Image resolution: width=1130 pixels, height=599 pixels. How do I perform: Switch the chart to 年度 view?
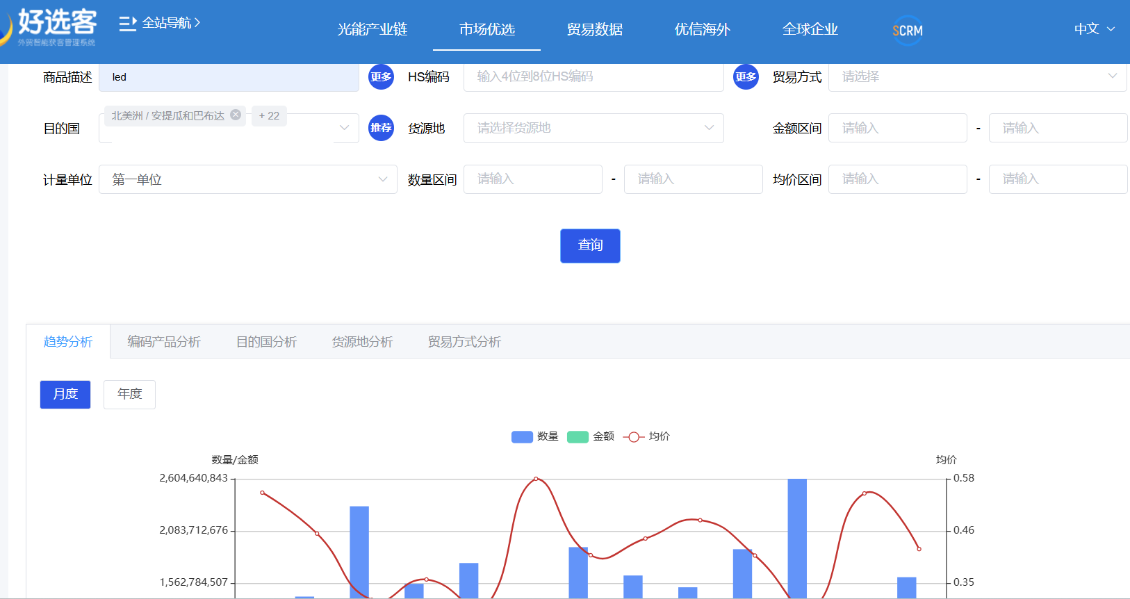[x=129, y=394]
